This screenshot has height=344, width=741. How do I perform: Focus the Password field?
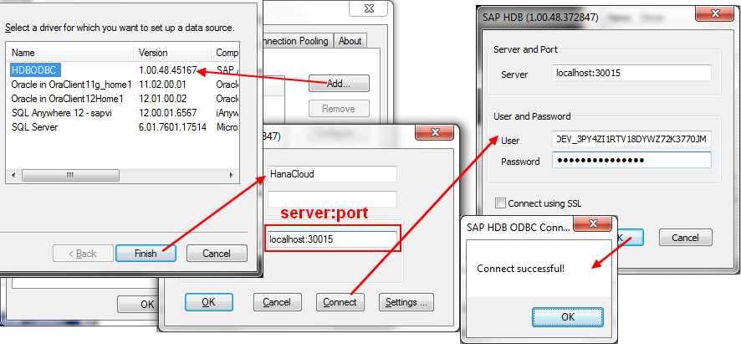tap(631, 161)
